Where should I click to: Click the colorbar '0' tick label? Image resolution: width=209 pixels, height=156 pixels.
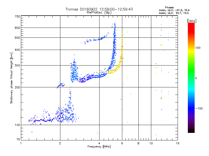[196, 78]
